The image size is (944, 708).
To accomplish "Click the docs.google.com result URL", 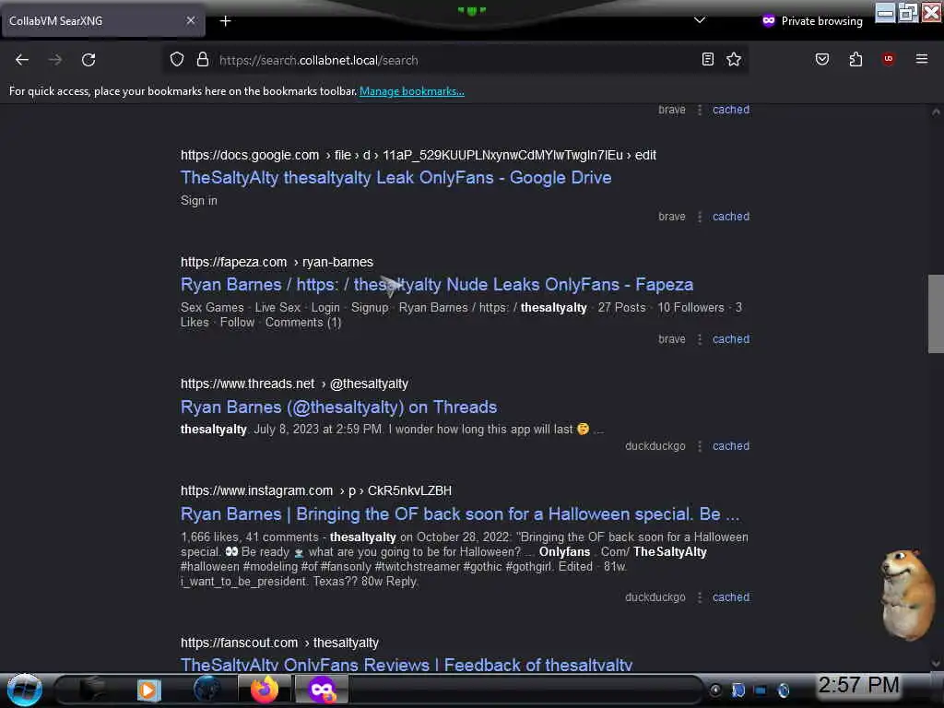I will pos(418,155).
